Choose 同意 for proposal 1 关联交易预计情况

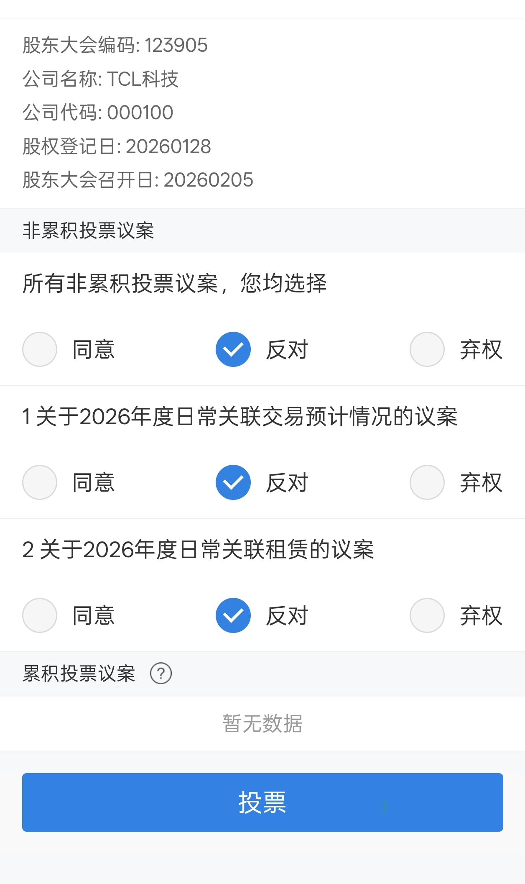click(40, 482)
